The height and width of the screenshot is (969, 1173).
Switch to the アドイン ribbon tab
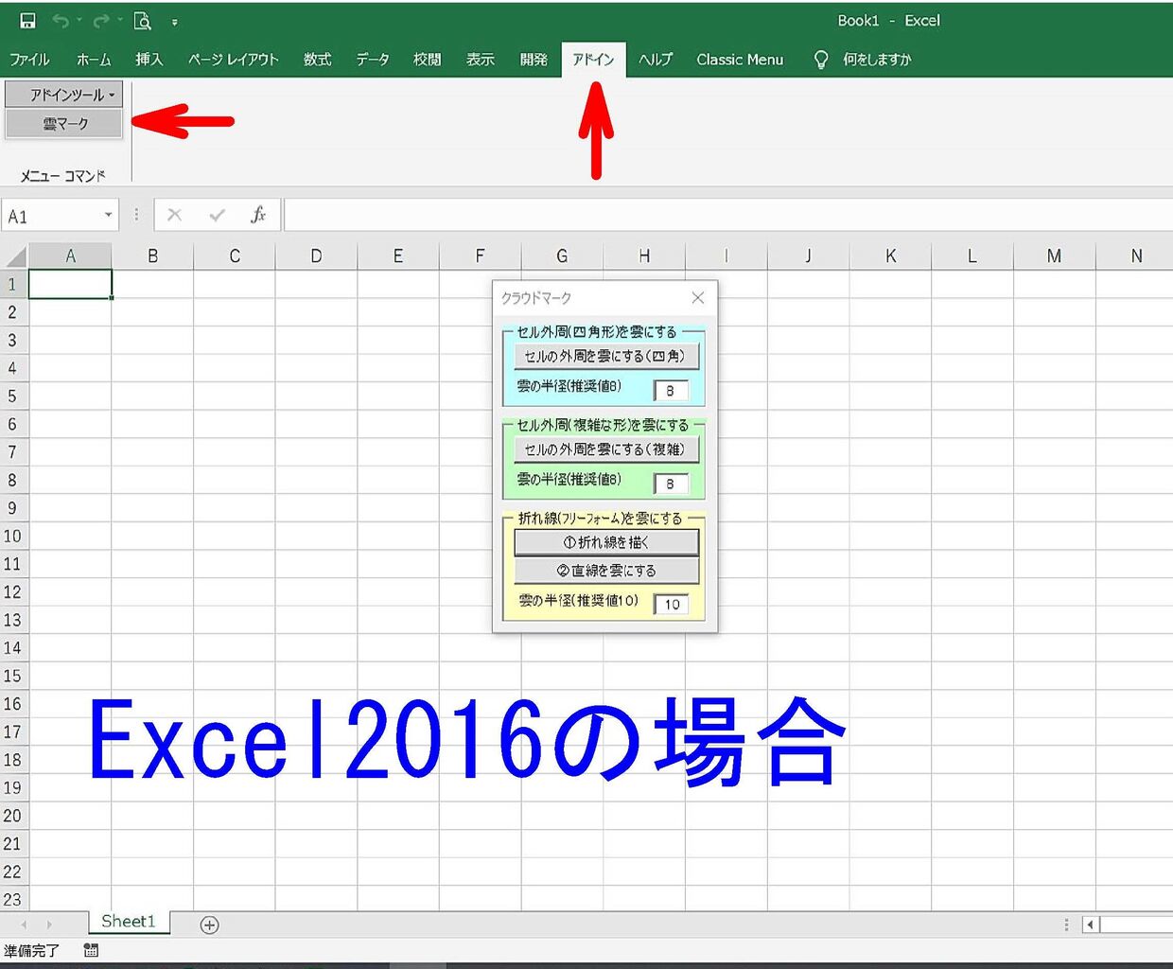point(593,59)
